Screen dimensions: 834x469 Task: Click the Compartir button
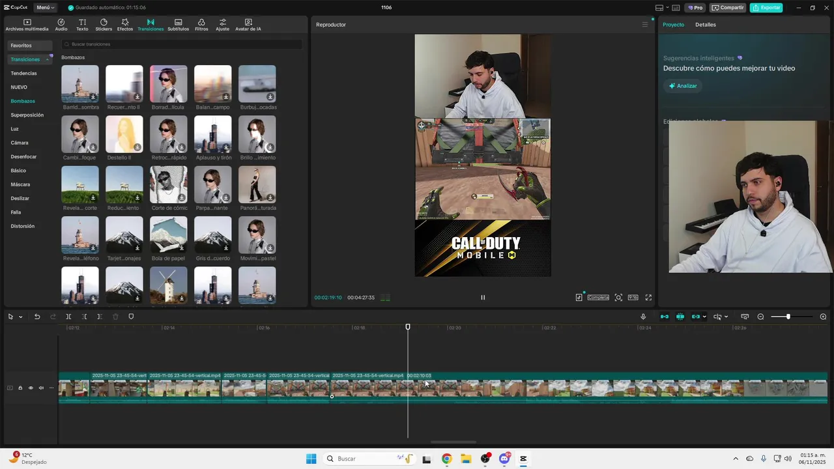[x=728, y=8]
